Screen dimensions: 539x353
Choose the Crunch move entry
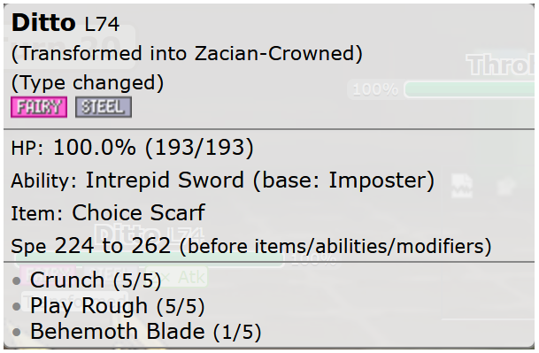point(96,280)
